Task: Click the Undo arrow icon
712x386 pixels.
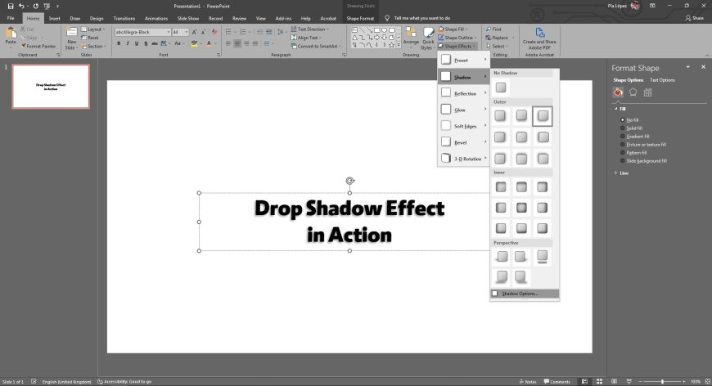Action: click(x=21, y=7)
